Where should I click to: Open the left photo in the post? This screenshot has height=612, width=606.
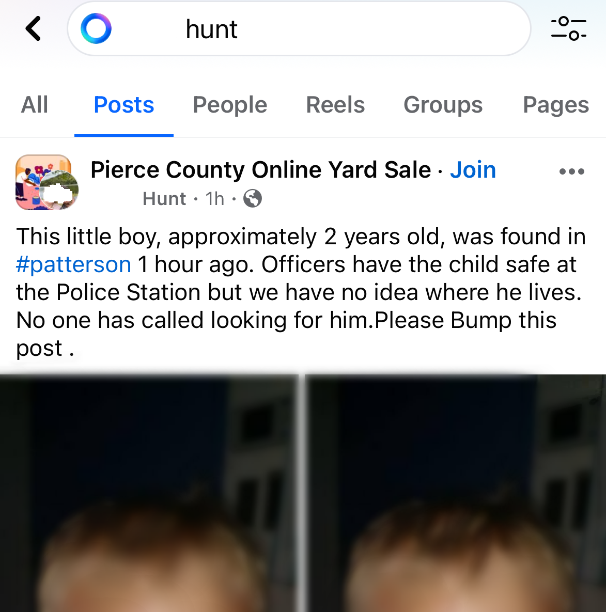tap(149, 493)
